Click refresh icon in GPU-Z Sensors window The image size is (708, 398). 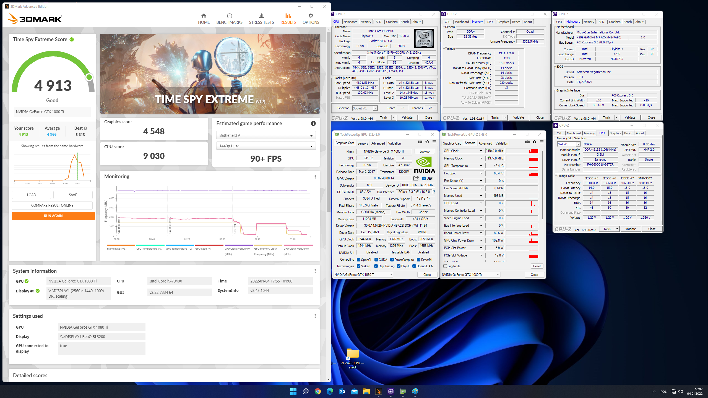click(x=534, y=142)
